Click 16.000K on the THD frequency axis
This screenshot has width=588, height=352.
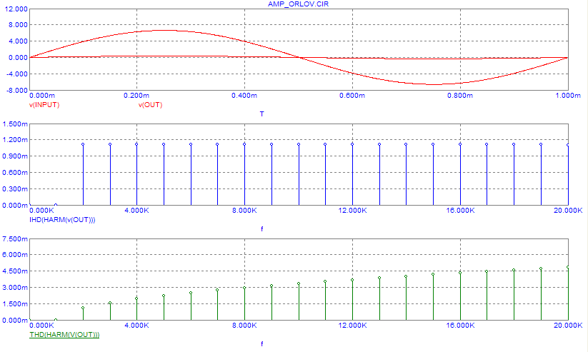460,326
